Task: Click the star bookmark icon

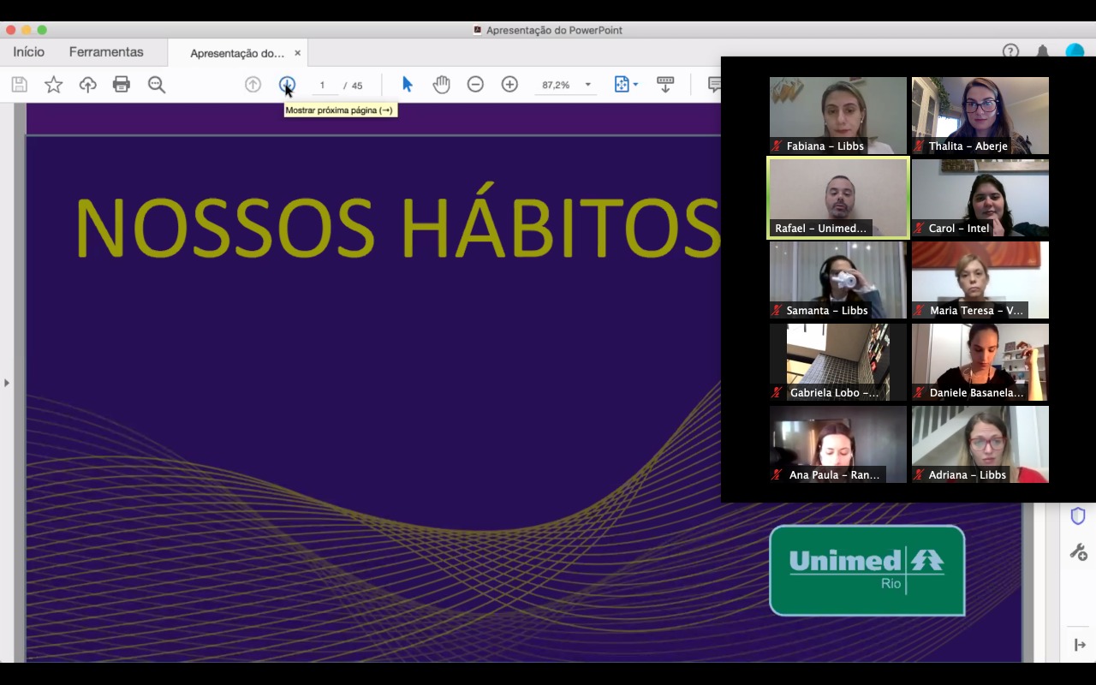Action: pyautogui.click(x=54, y=85)
